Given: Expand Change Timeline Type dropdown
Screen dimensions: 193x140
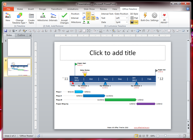Looking at the screenshot, I should pos(19,19).
